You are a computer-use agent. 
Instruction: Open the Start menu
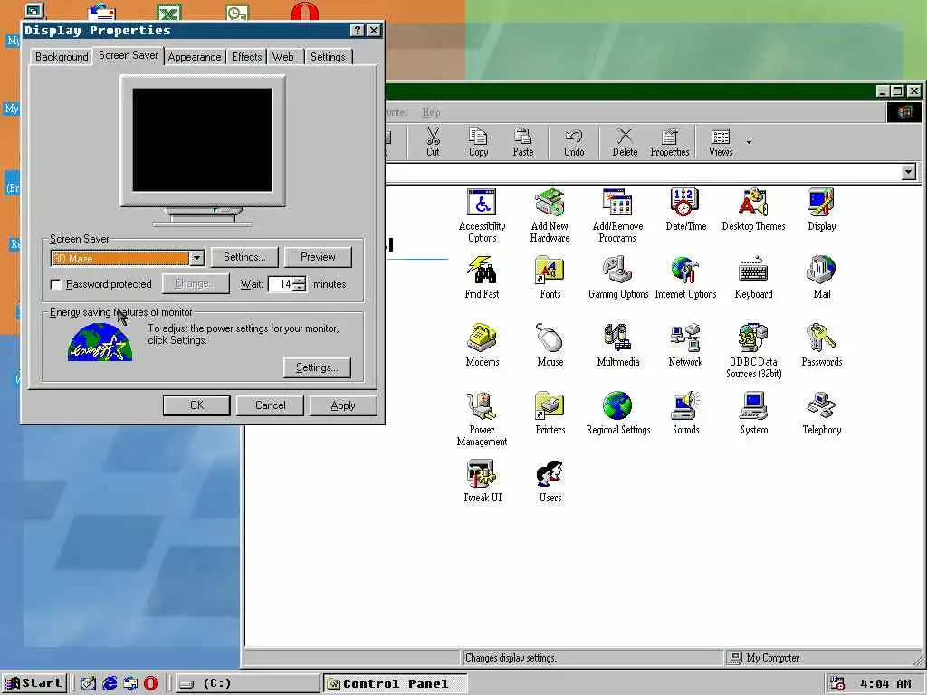coord(34,683)
